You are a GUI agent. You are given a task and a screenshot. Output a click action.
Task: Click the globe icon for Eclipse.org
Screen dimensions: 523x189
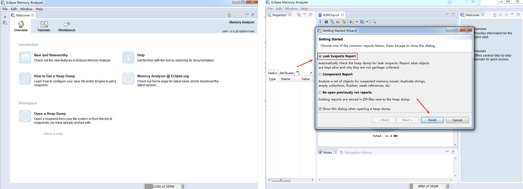coord(128,79)
